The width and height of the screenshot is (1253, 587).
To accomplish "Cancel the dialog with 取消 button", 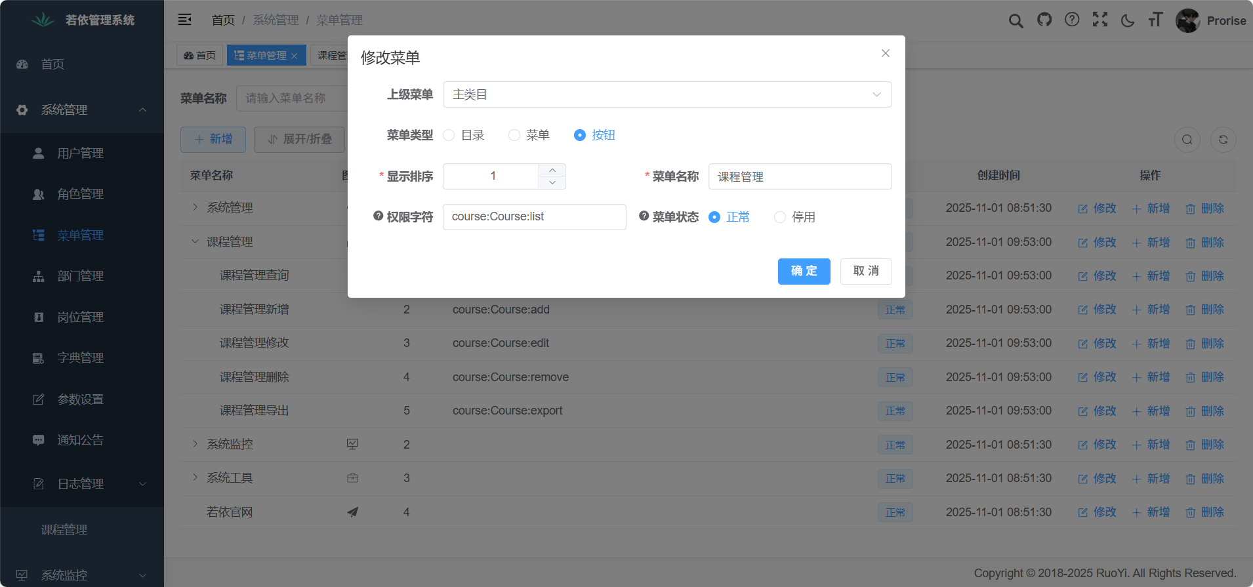I will [x=865, y=271].
